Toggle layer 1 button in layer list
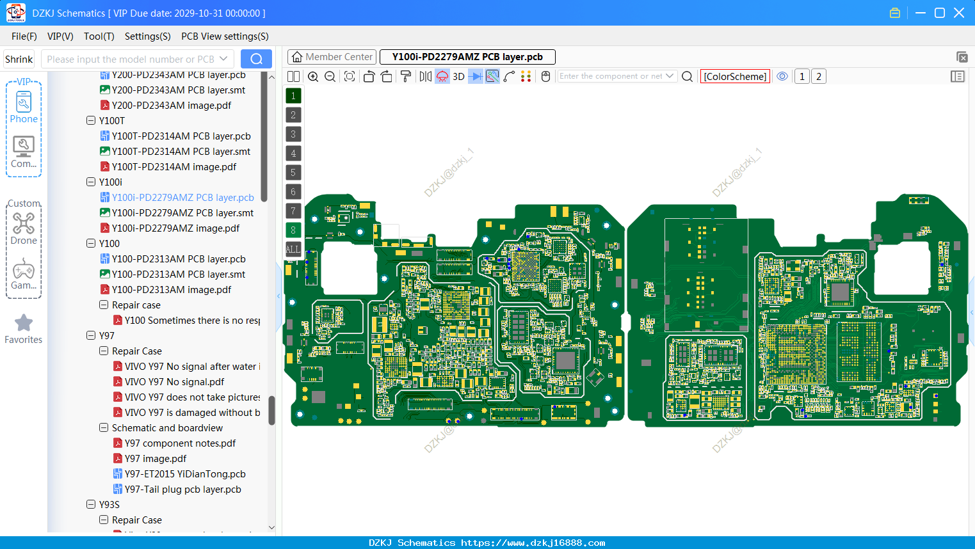The width and height of the screenshot is (975, 549). click(293, 96)
